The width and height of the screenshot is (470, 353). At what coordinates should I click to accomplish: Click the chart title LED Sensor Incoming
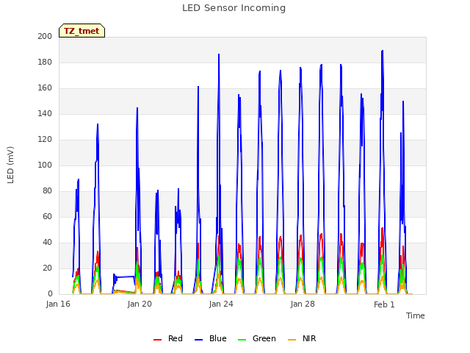click(234, 8)
